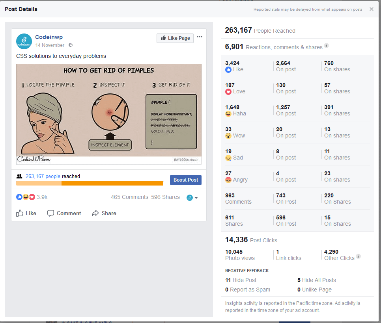381x323 pixels.
Task: Expand the post-as identity dropdown
Action: pos(192,197)
